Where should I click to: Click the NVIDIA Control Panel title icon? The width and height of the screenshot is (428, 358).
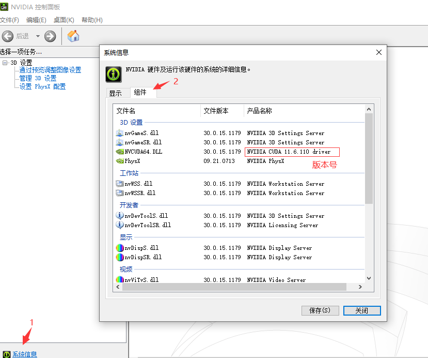point(4,7)
